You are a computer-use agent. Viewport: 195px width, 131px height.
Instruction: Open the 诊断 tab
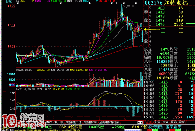(x=182, y=122)
